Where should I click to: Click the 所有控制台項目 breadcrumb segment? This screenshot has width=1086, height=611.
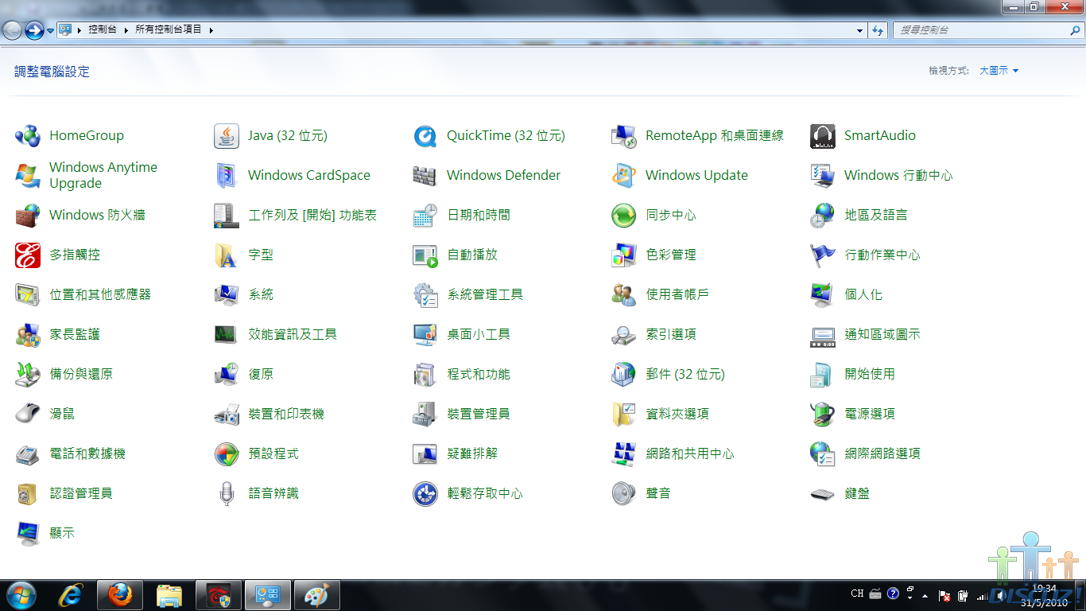point(169,29)
